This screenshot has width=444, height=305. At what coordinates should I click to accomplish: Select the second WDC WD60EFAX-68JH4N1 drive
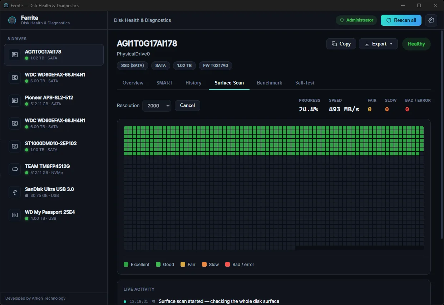54,124
